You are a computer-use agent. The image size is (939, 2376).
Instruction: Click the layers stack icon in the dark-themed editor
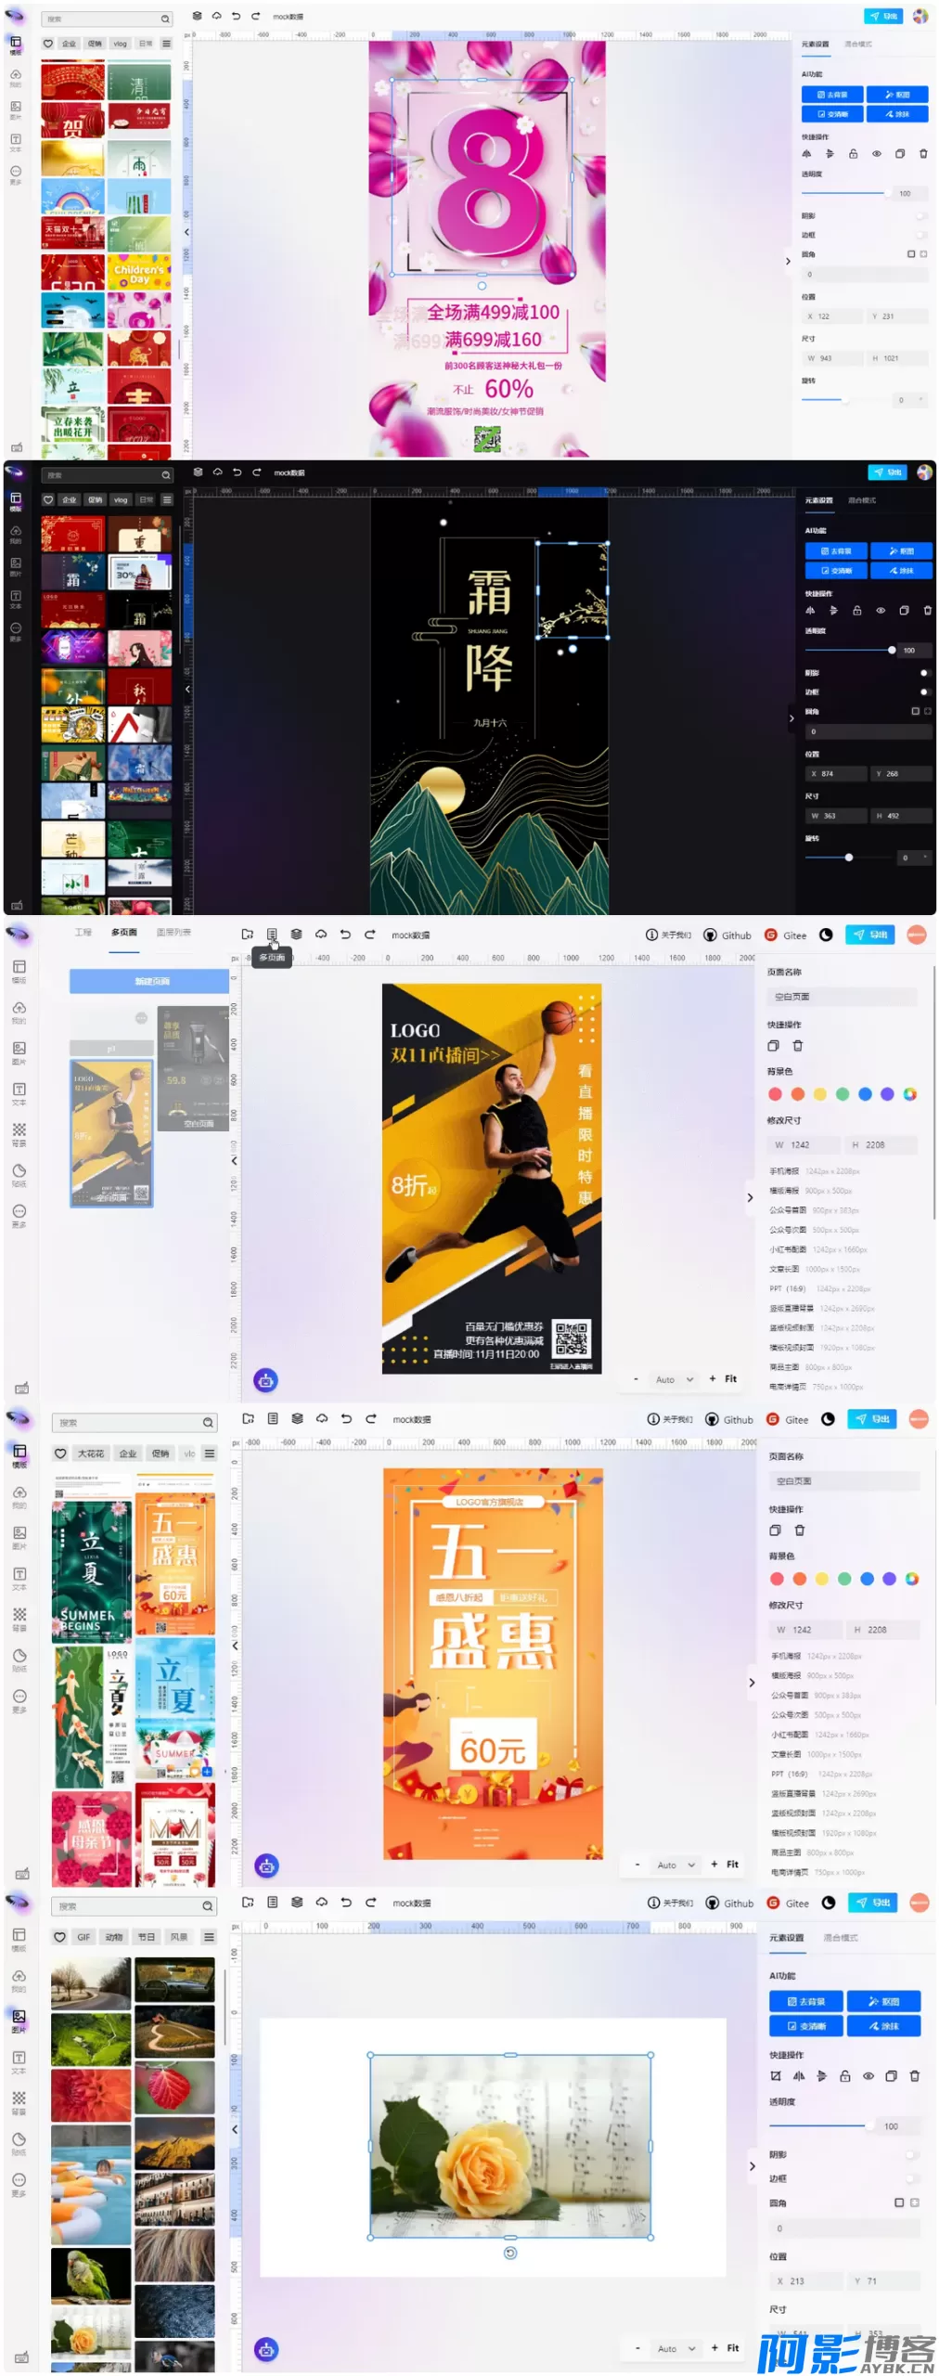click(198, 472)
